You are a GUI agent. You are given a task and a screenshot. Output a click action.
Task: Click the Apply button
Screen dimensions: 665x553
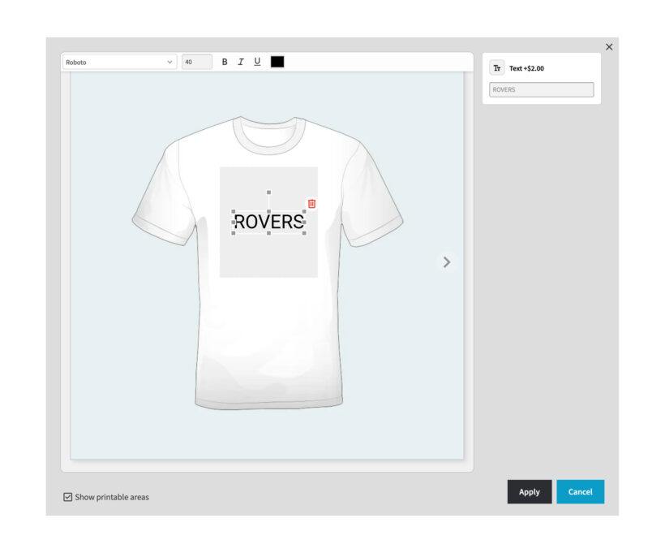click(530, 492)
